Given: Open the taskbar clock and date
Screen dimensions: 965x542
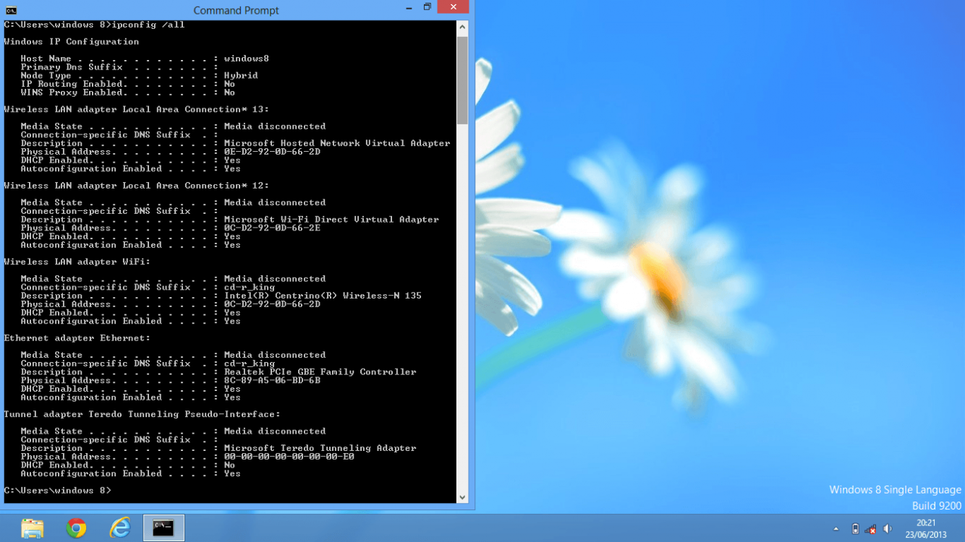Looking at the screenshot, I should click(x=925, y=529).
